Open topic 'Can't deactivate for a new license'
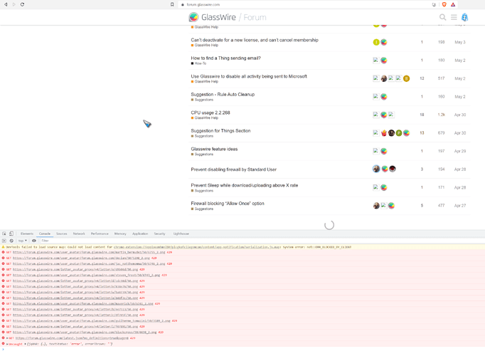This screenshot has height=356, width=485. pyautogui.click(x=255, y=40)
